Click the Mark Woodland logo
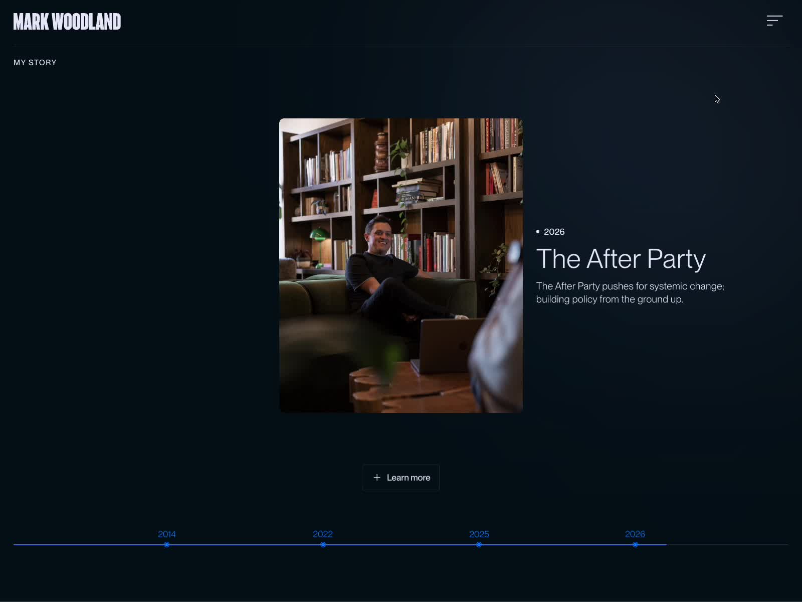 pyautogui.click(x=67, y=22)
